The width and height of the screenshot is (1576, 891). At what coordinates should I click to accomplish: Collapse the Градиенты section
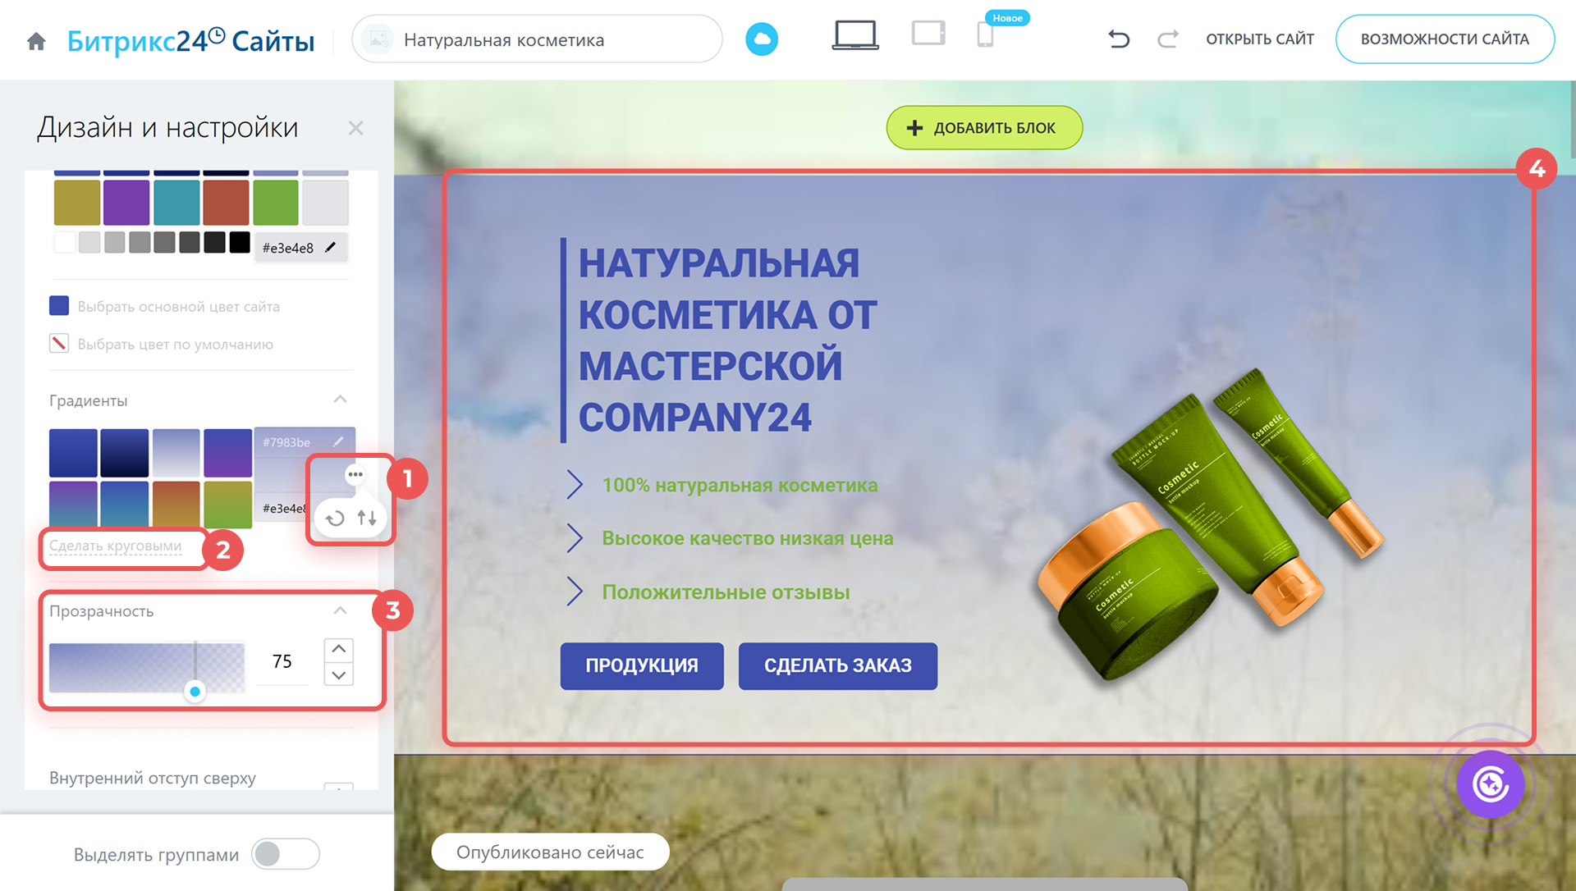(x=340, y=400)
